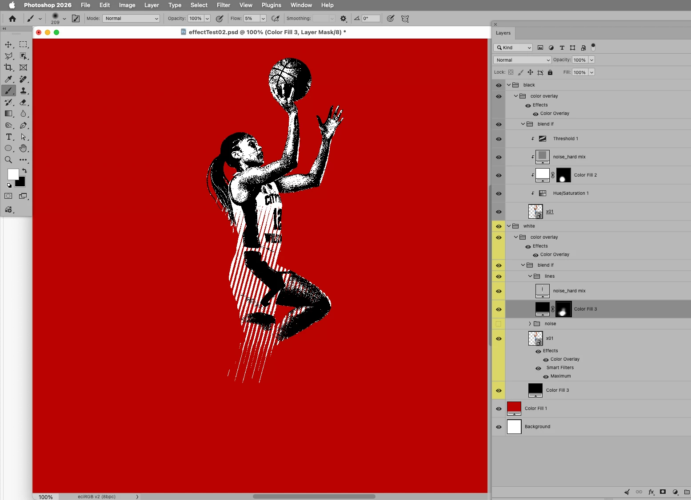Open the Apple menu
The height and width of the screenshot is (500, 691).
tap(12, 5)
